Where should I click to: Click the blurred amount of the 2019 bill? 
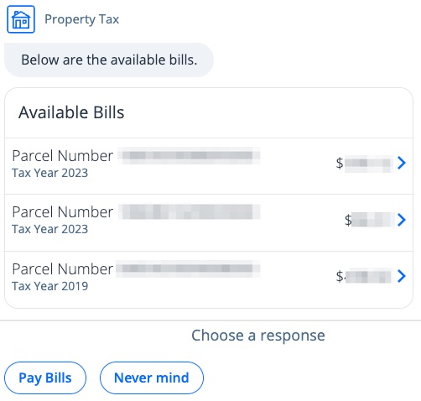(x=364, y=276)
